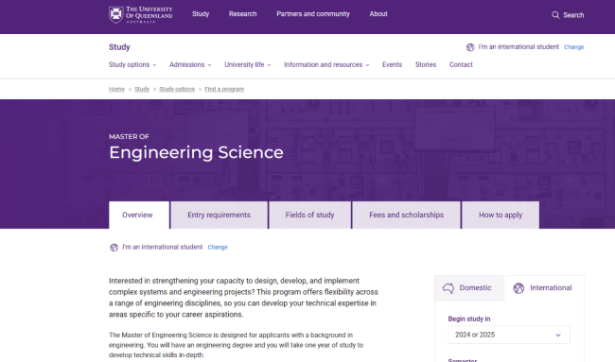Expand the Study options menu
The width and height of the screenshot is (615, 362).
(x=132, y=64)
